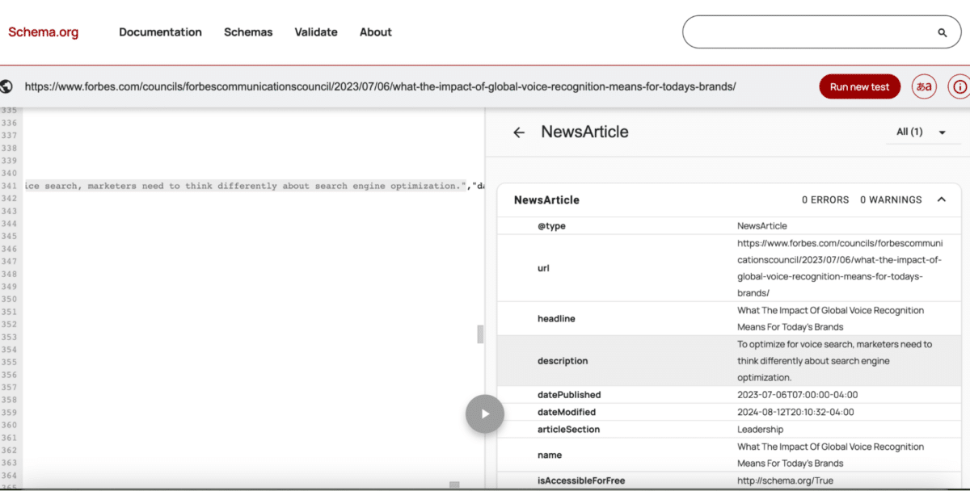The width and height of the screenshot is (970, 491).
Task: Click the headline property label
Action: point(556,319)
